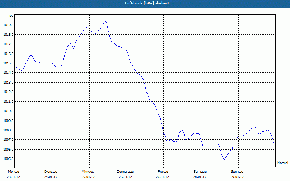Click the 'Dienstag' day label
The width and height of the screenshot is (290, 181).
point(51,172)
